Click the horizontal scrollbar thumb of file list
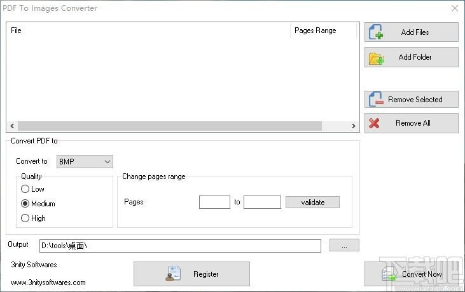Screen dimensions: 465x292 tap(170, 126)
